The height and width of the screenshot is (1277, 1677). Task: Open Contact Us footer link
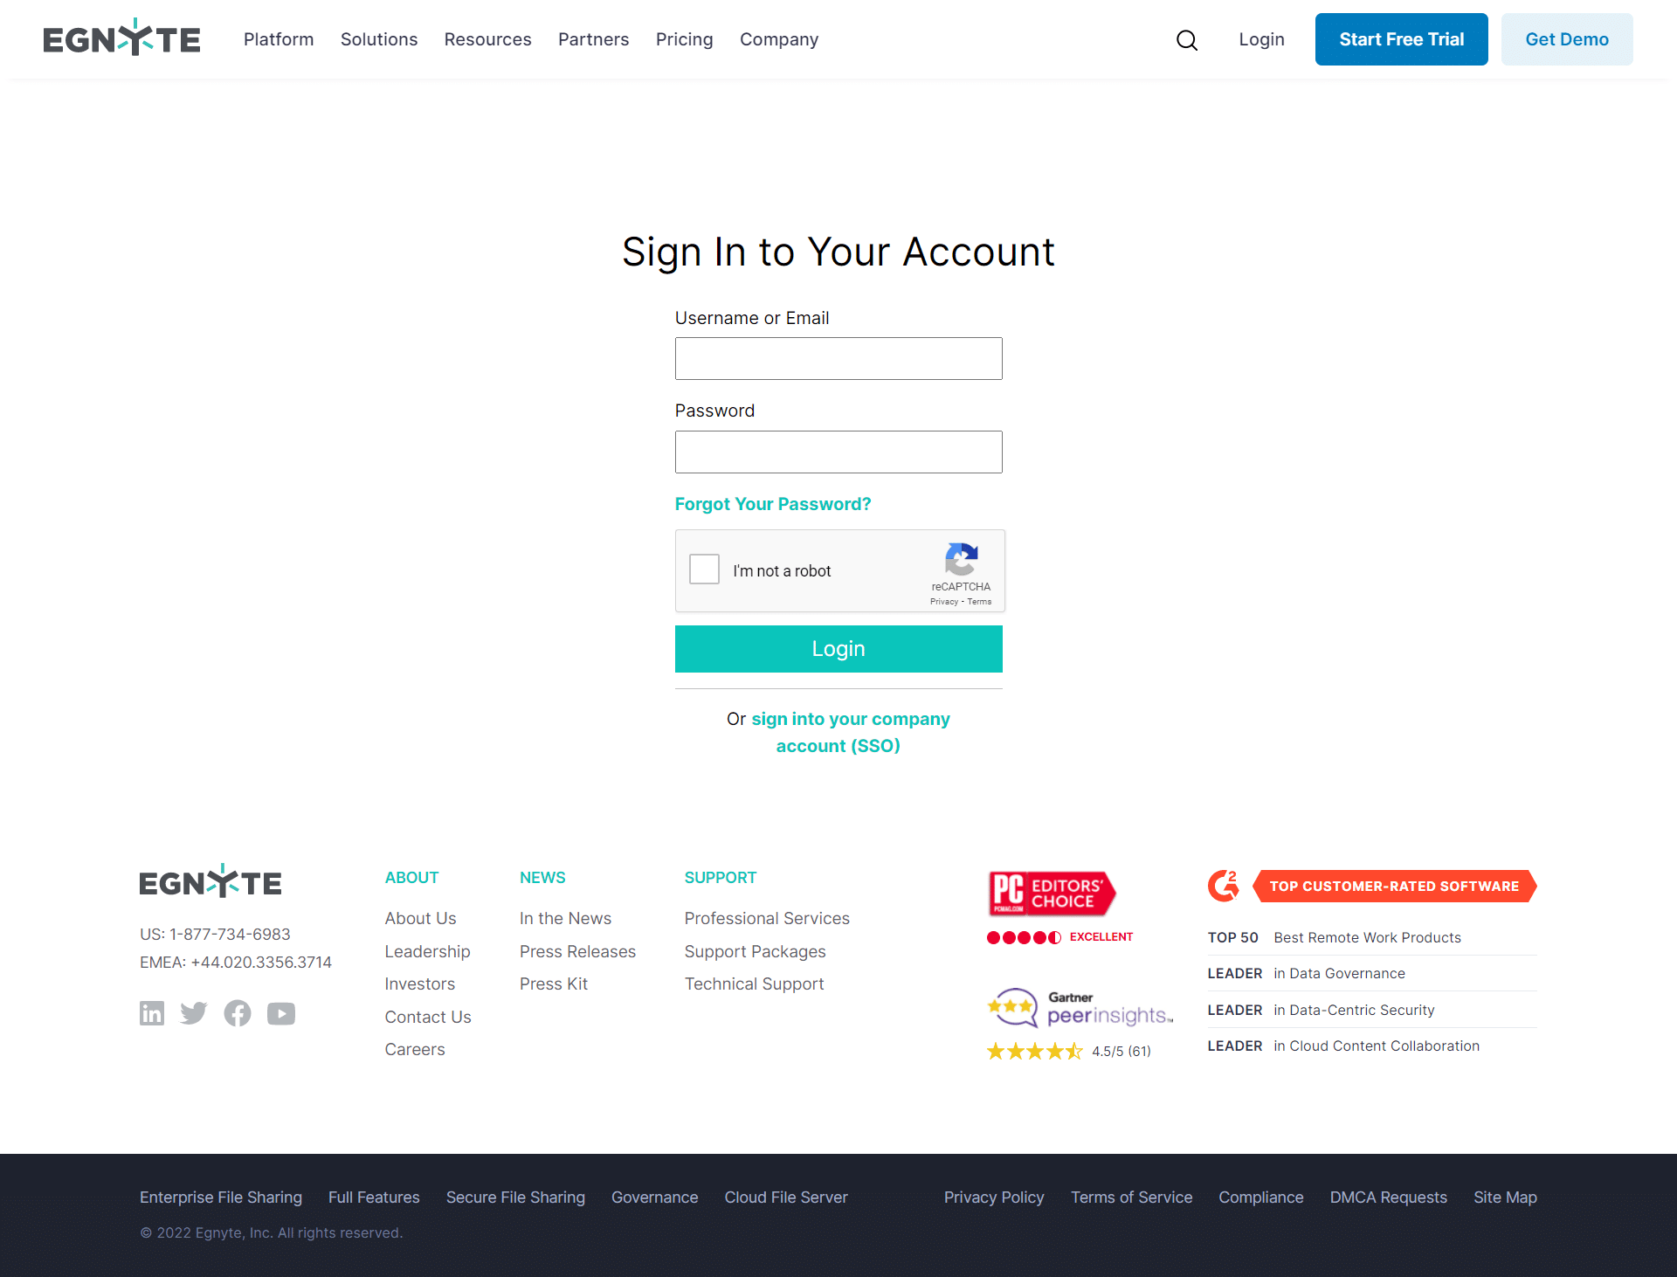click(428, 1017)
